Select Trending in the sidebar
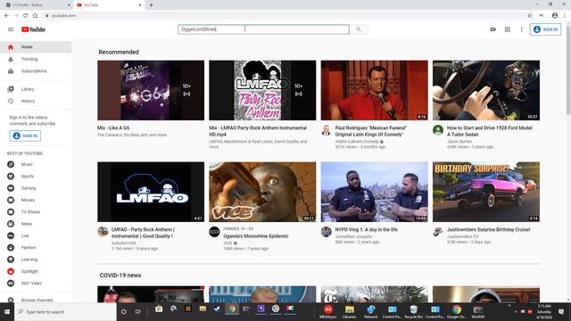 pos(36,59)
